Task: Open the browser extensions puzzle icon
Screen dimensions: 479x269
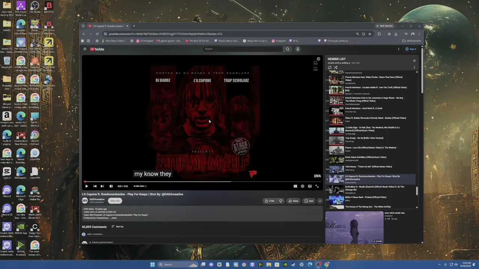Action: (379, 34)
